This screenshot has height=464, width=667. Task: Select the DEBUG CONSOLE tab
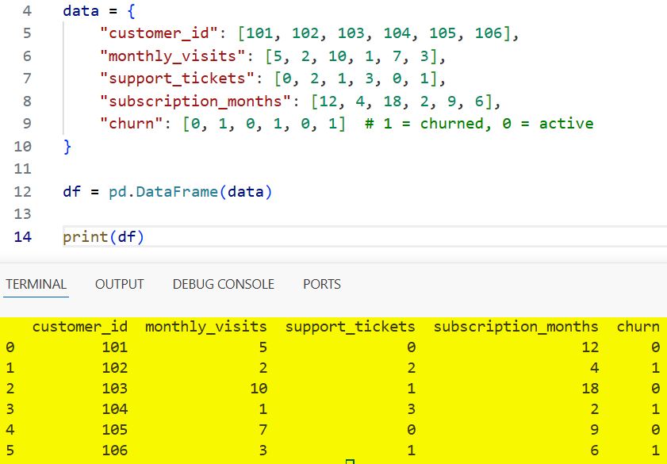[224, 284]
